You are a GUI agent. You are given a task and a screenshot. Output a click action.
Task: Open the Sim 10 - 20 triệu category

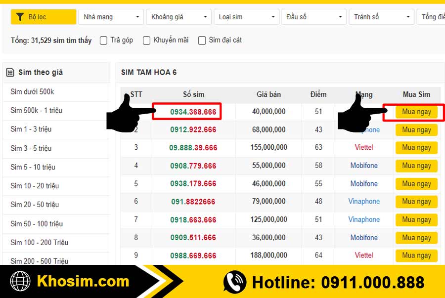tap(35, 186)
